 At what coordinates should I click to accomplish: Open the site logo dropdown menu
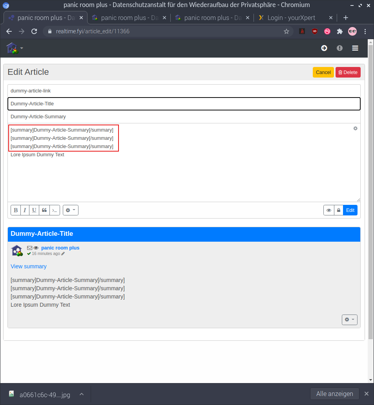15,48
